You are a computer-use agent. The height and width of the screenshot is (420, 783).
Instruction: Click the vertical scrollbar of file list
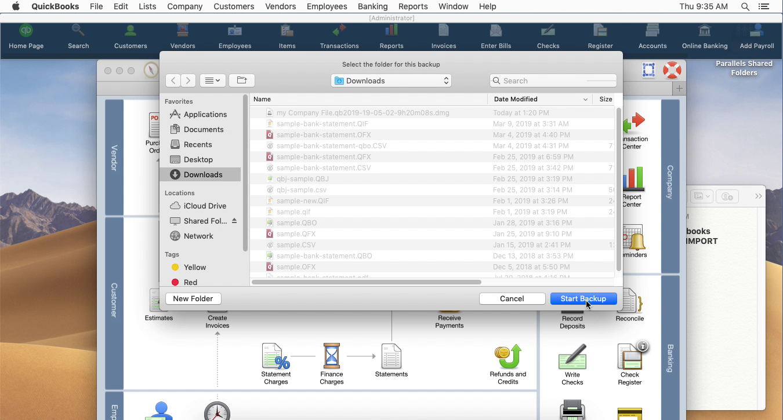(618, 189)
